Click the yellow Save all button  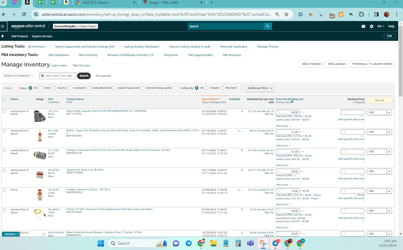379,100
